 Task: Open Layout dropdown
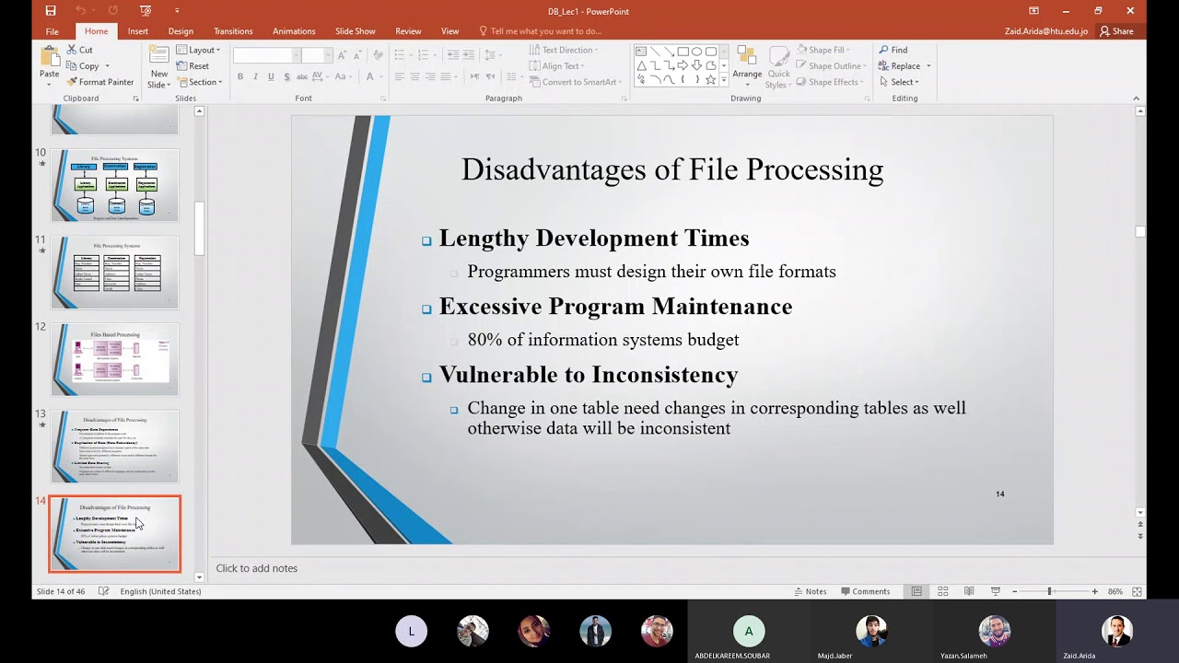coord(199,50)
